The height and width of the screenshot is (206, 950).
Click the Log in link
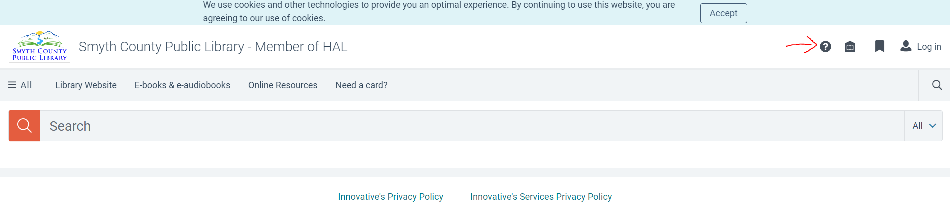point(929,47)
